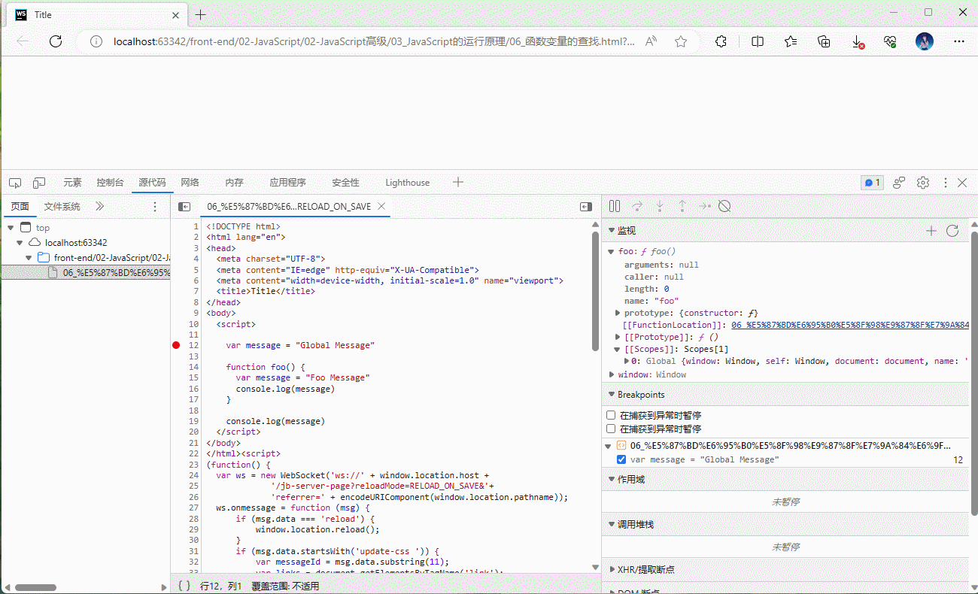The width and height of the screenshot is (978, 594).
Task: Uncheck the line 12 breakpoint checkbox
Action: coord(621,459)
